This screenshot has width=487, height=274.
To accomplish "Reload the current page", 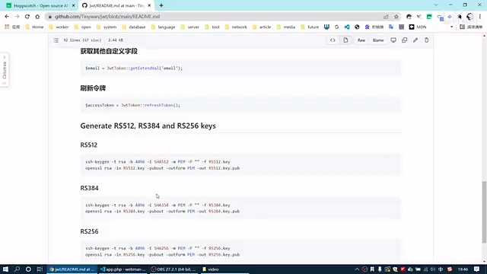I will 27,17.
